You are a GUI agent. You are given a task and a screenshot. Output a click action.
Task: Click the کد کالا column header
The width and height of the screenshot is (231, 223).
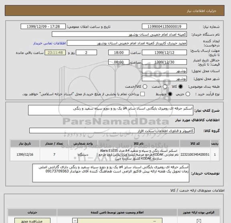195,143
